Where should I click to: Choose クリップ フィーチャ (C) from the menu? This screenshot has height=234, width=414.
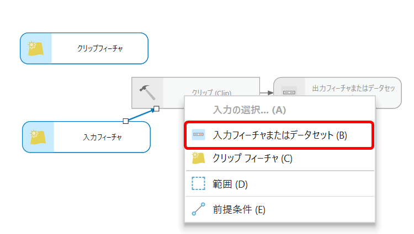252,159
